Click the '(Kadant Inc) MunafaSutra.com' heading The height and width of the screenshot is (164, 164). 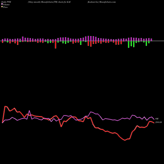tap(101, 2)
